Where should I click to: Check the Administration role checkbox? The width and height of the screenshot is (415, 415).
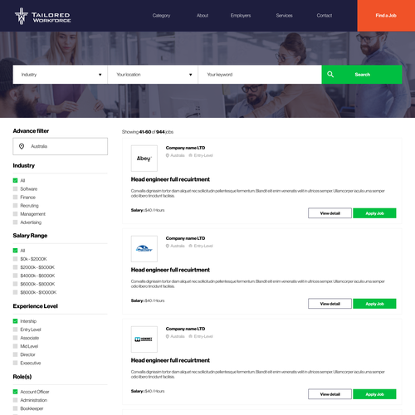(x=15, y=400)
